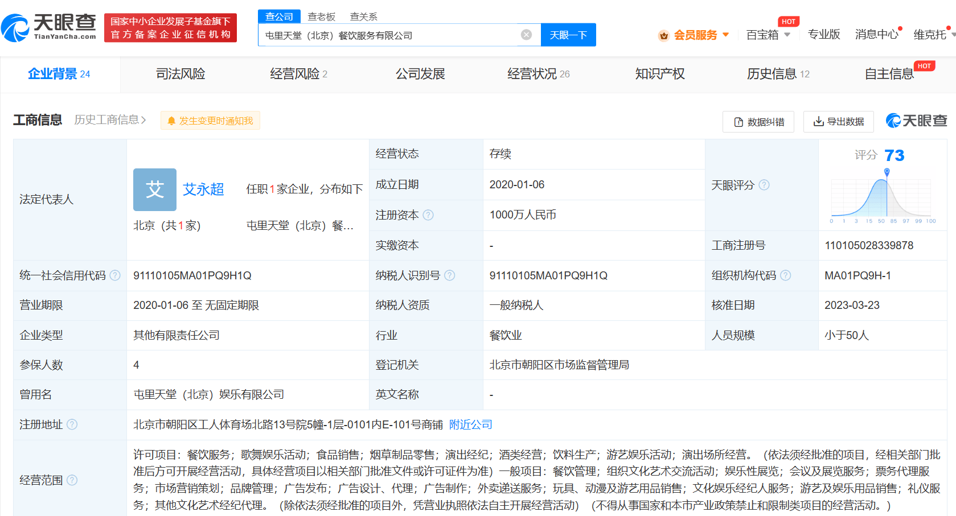Click the 天眼查 logo beside export button
Viewport: 956px width, 516px height.
coord(916,121)
